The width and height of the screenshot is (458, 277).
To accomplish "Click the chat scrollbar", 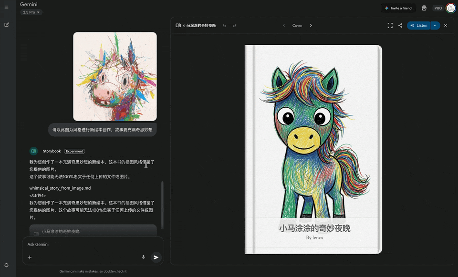I will point(162,205).
